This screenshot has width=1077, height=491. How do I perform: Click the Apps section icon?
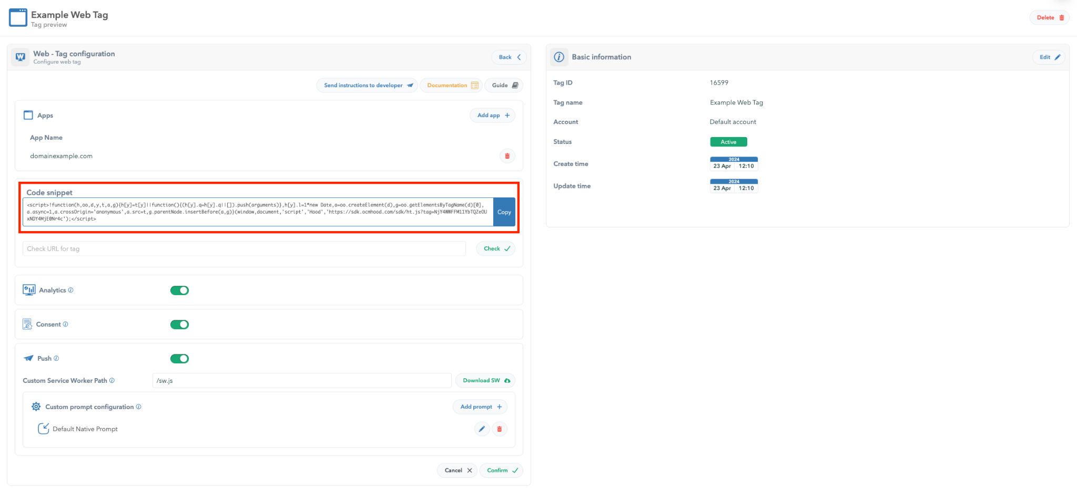(x=28, y=115)
